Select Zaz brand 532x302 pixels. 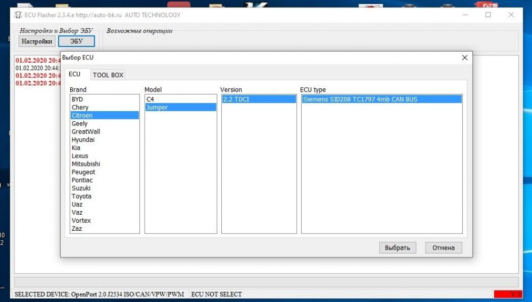104,229
